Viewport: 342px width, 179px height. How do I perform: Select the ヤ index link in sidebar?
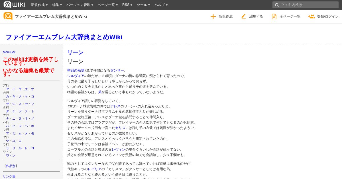click(x=7, y=141)
